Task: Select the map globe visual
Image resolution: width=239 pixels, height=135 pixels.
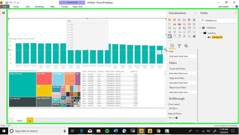Action: coord(194,28)
